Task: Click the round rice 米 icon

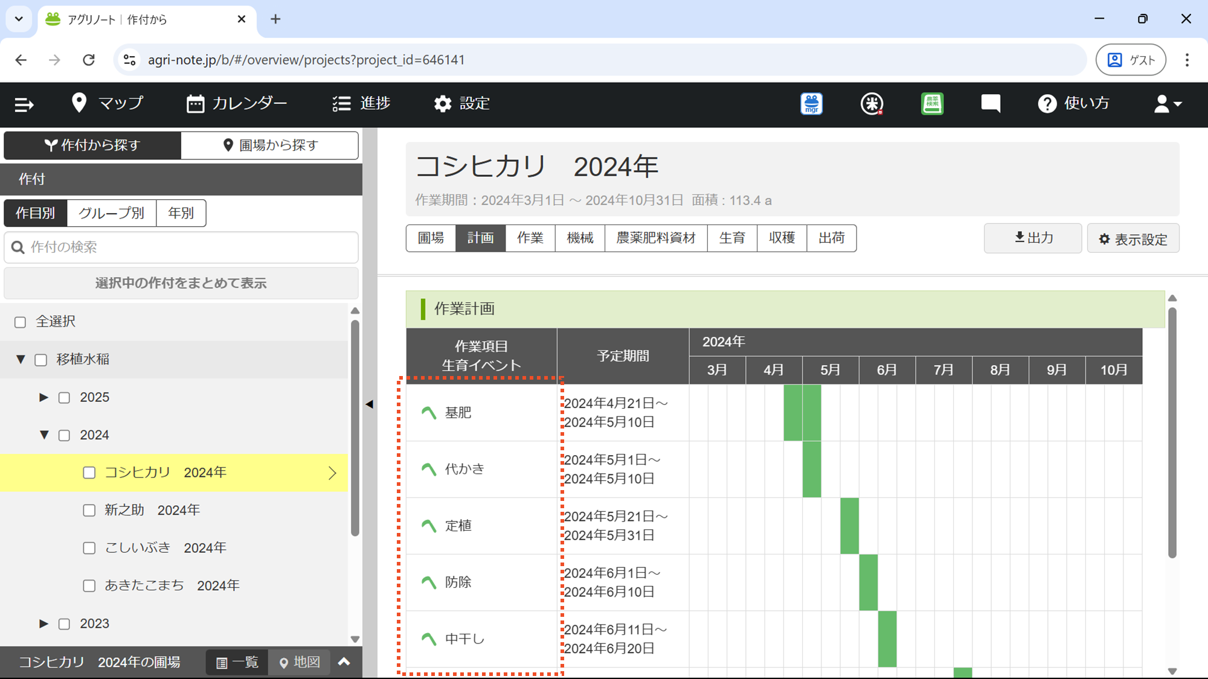Action: coord(872,104)
